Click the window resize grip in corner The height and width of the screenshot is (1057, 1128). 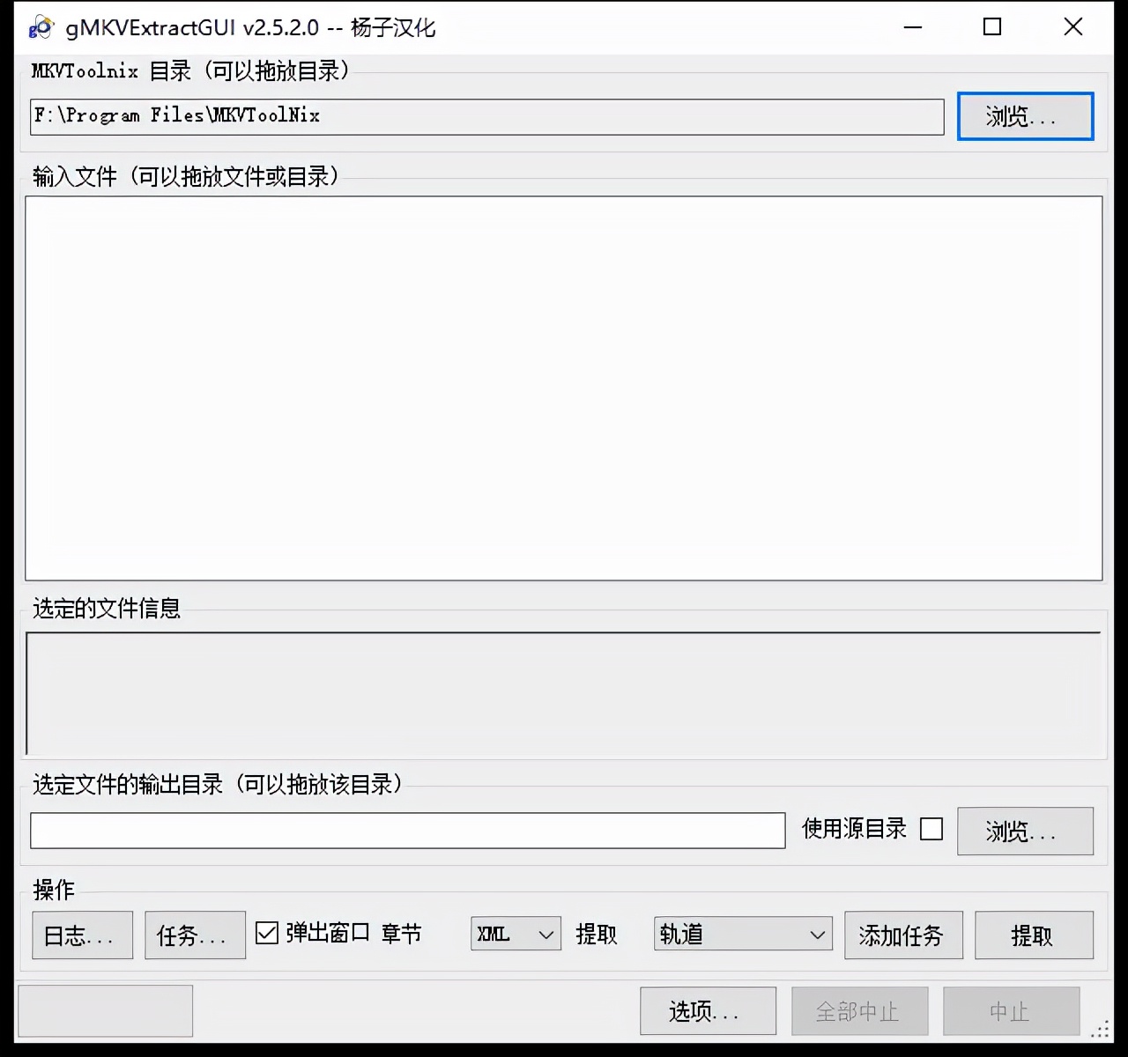(1100, 1029)
